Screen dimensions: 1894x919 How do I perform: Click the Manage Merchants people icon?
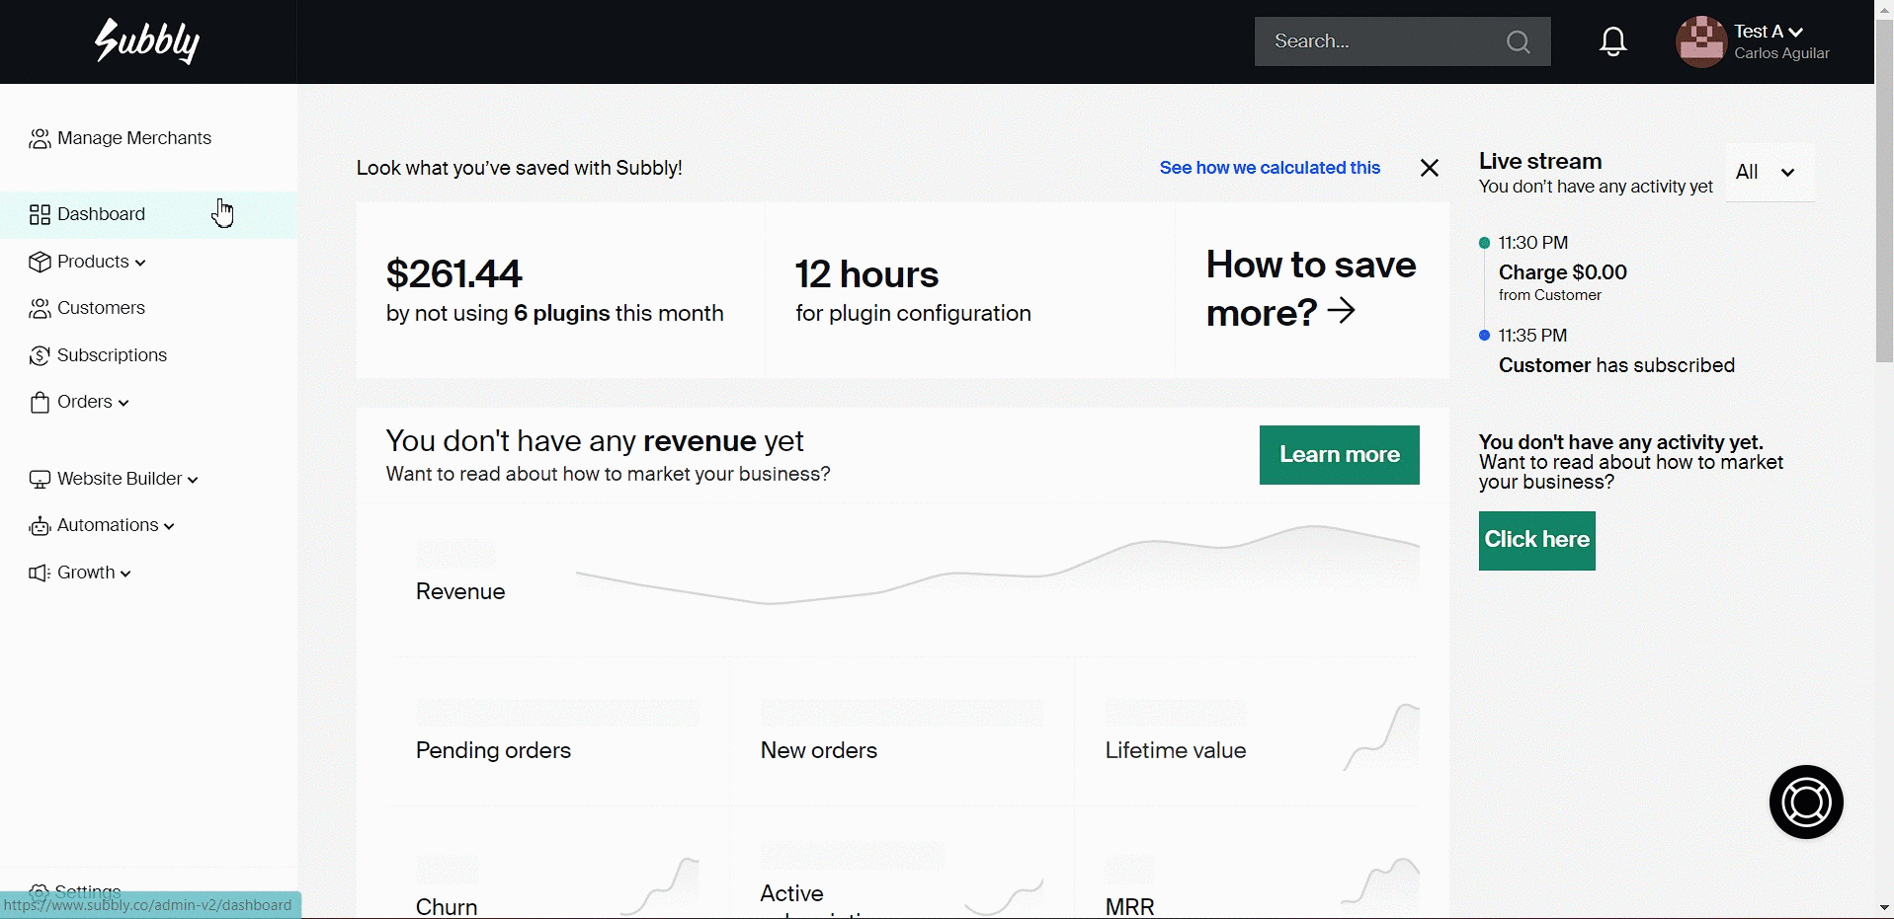(40, 139)
